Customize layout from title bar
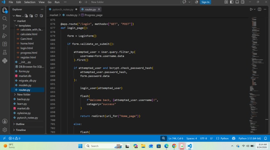Image resolution: width=270 pixels, height=150 pixels. click(226, 2)
